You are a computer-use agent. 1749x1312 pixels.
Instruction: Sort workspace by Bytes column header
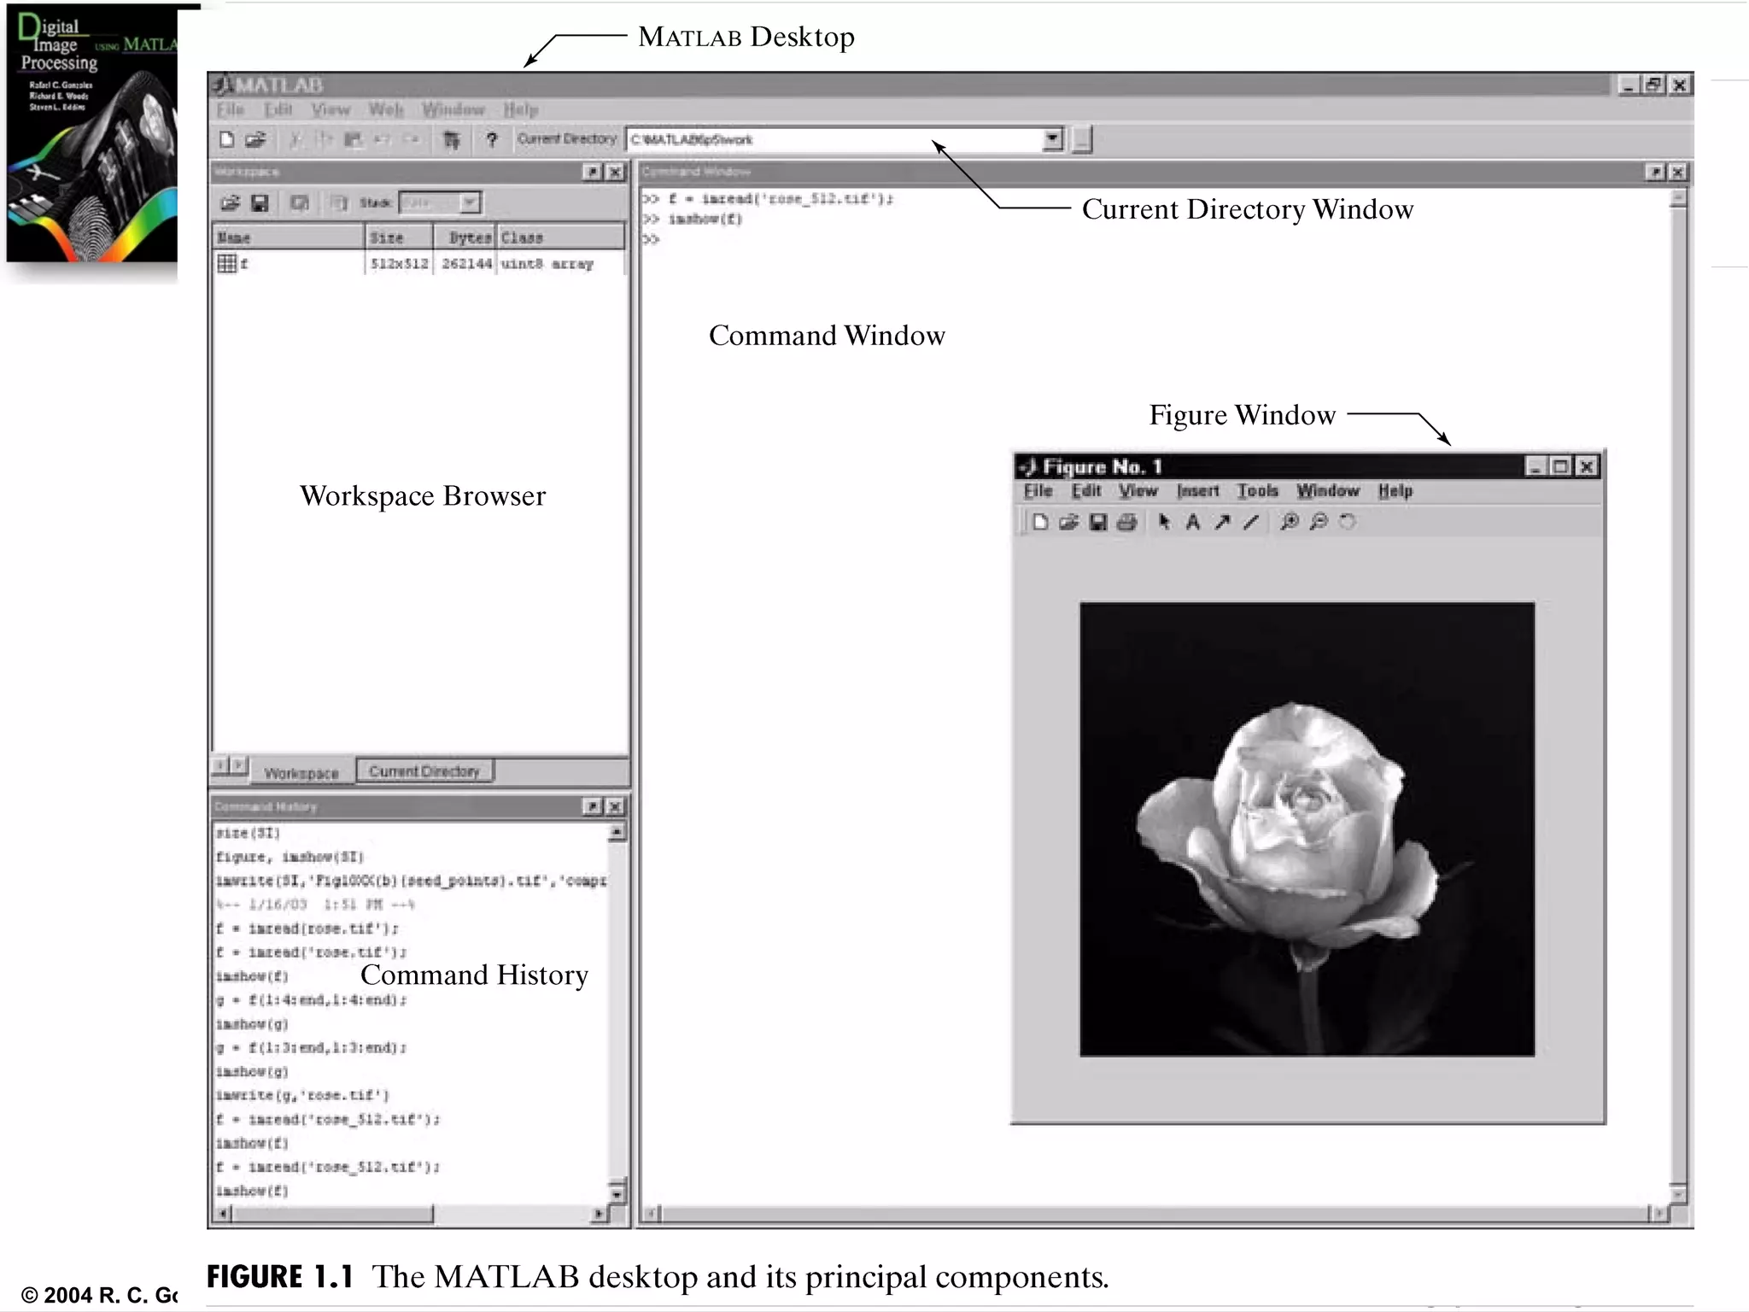coord(465,237)
